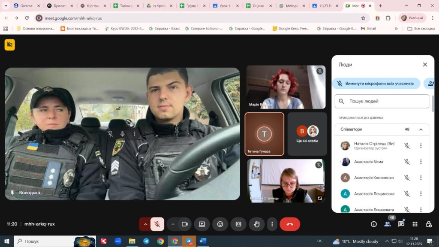Open the chat with everyone panel
Image resolution: width=439 pixels, height=247 pixels.
pyautogui.click(x=401, y=224)
